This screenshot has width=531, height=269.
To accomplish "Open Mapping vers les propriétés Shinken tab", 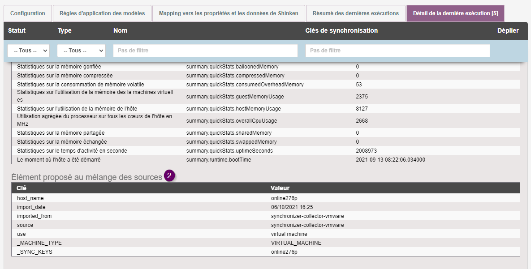I will click(x=229, y=13).
